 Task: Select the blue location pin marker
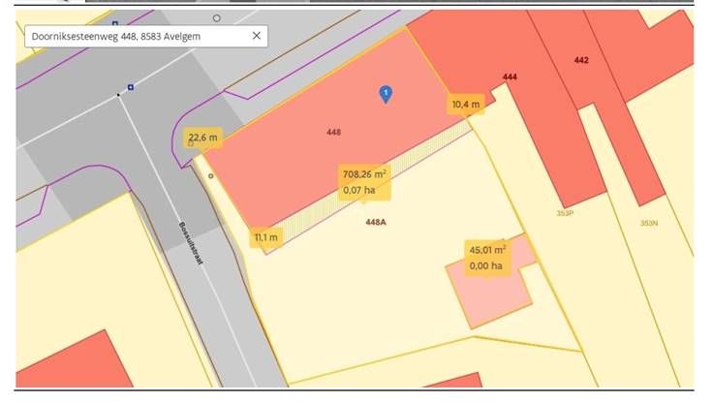tap(386, 95)
